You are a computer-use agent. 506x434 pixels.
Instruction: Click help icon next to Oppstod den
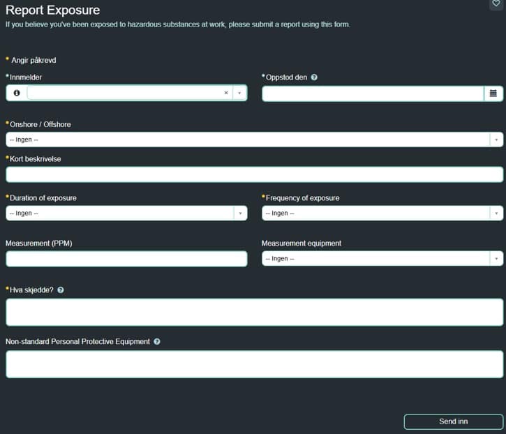(314, 77)
